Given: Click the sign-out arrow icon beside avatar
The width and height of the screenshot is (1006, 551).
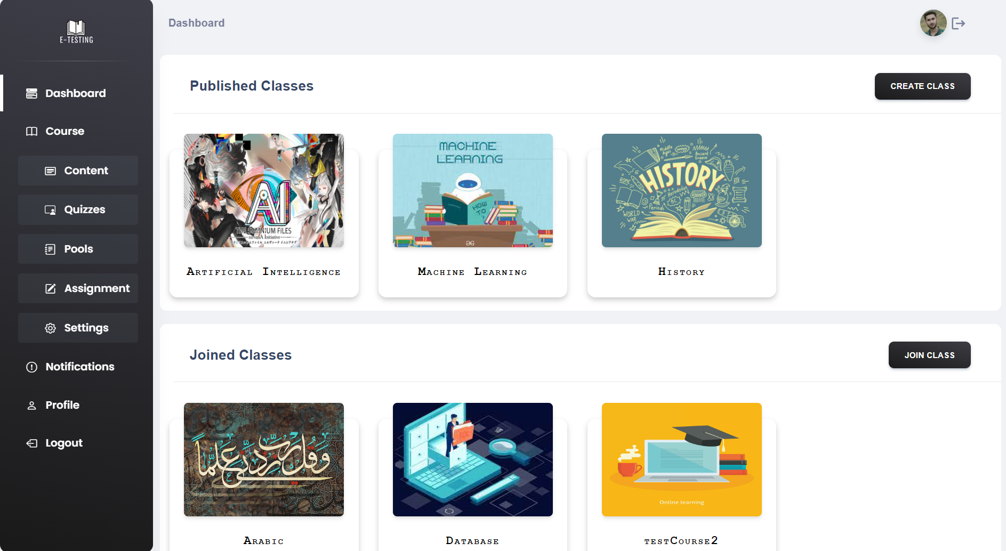Looking at the screenshot, I should (958, 23).
